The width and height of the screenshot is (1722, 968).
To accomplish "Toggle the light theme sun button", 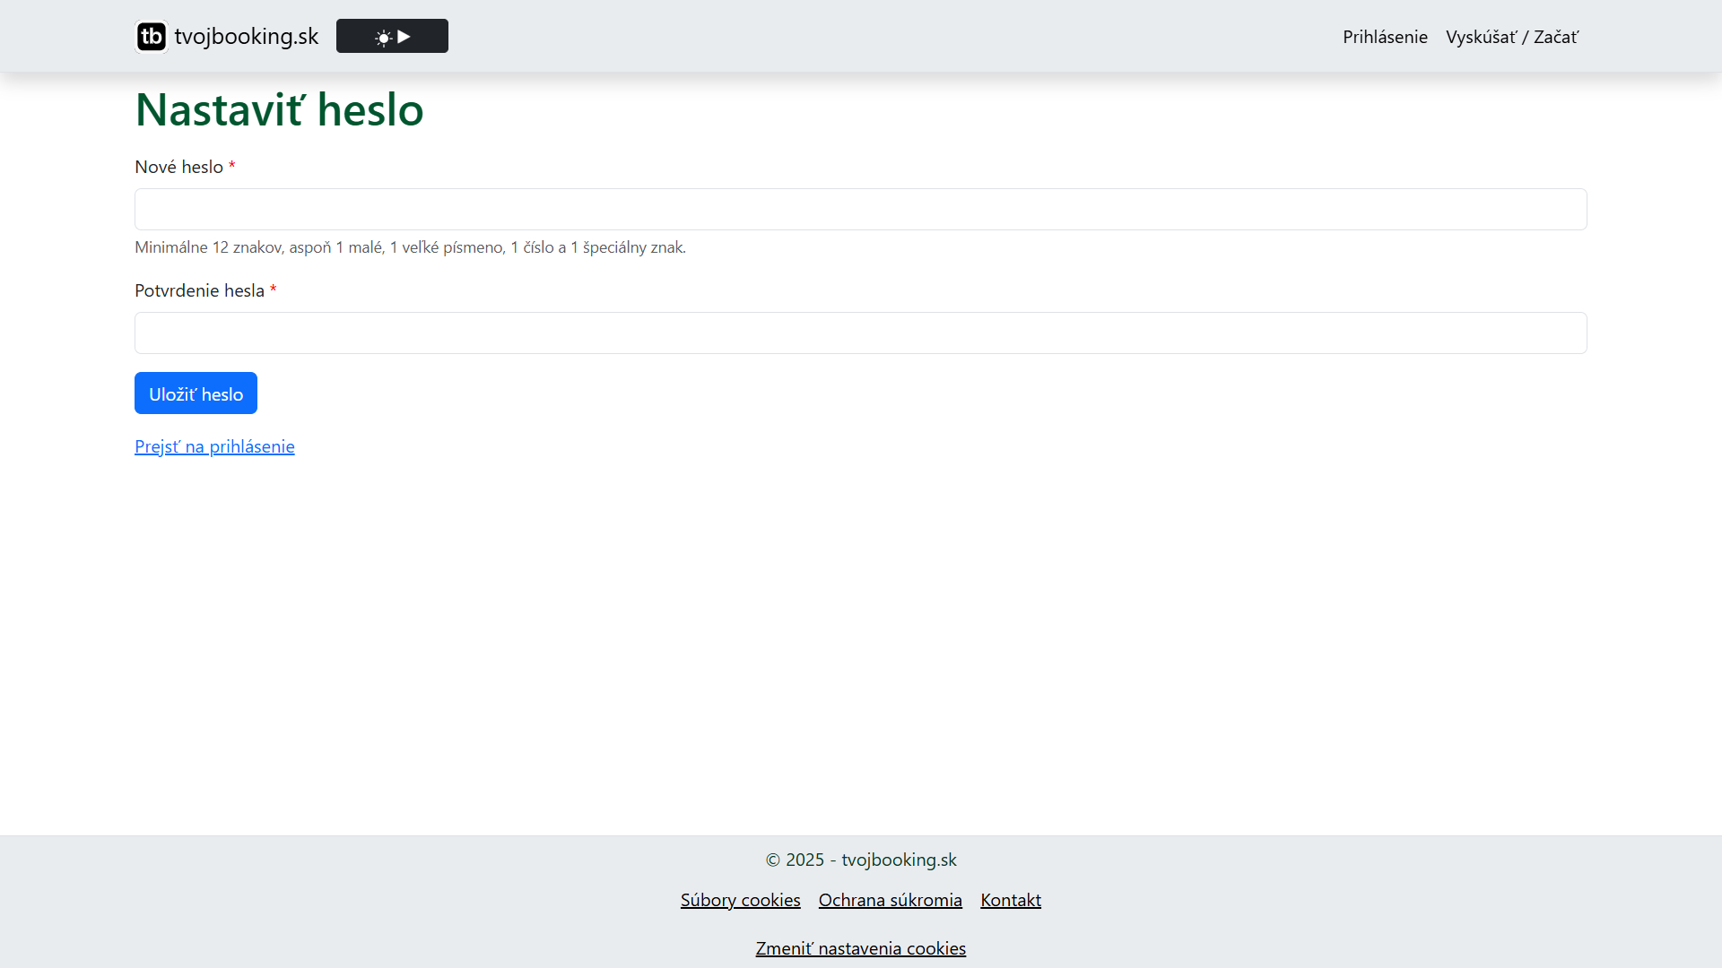I will coord(392,37).
